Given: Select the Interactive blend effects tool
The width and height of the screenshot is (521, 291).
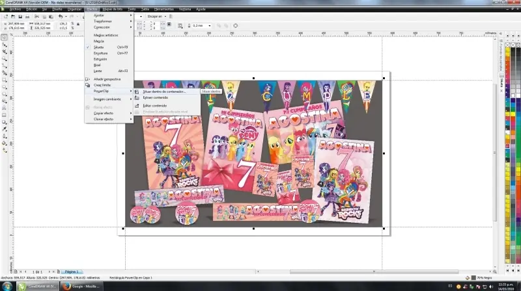Looking at the screenshot, I should [5, 122].
